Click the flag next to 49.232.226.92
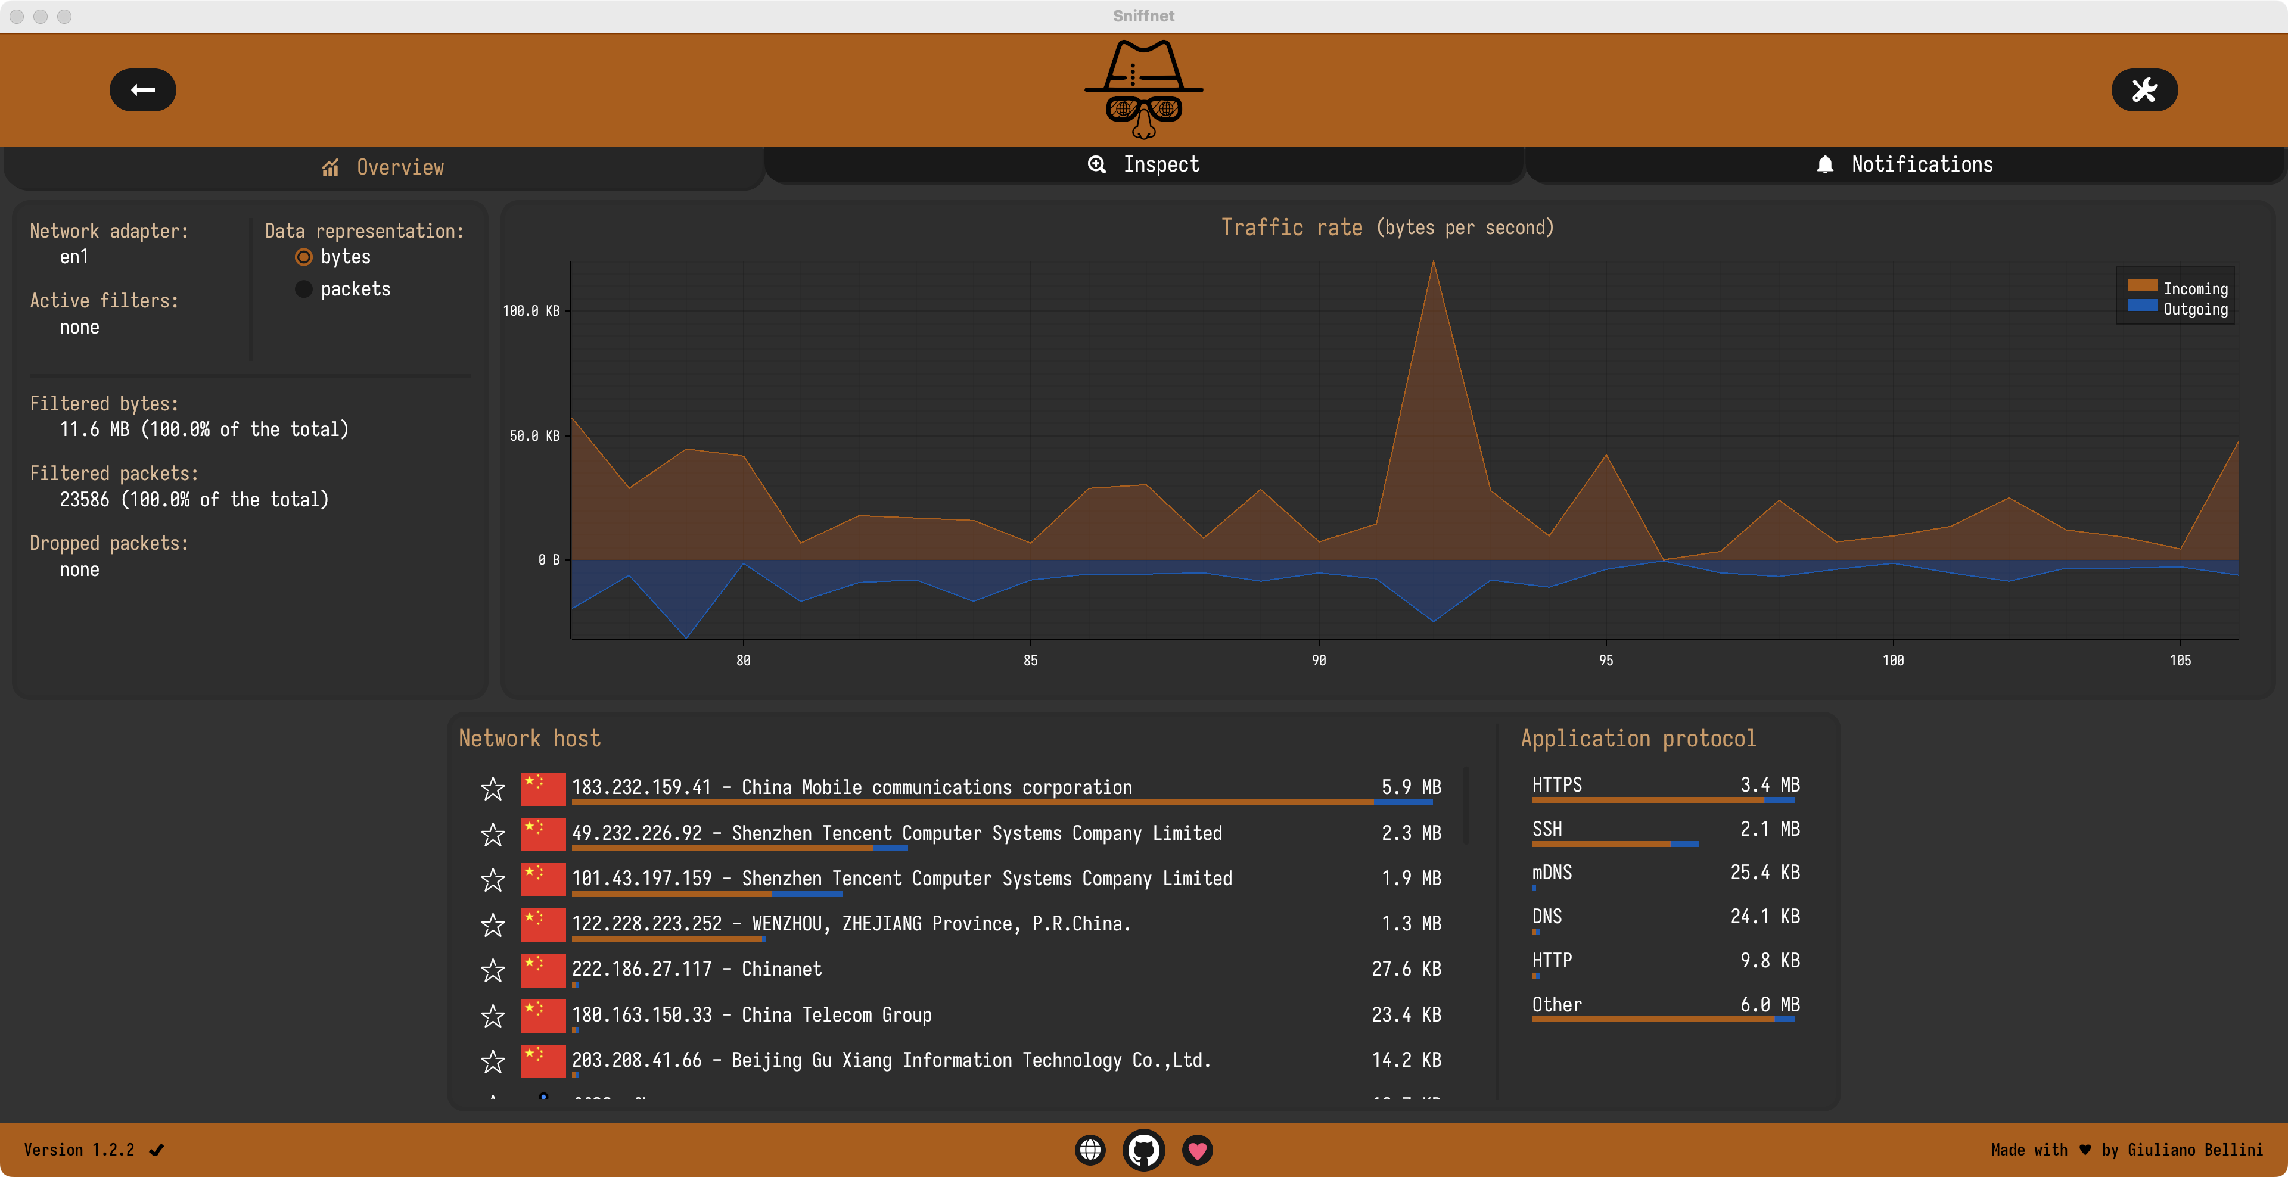 (543, 833)
